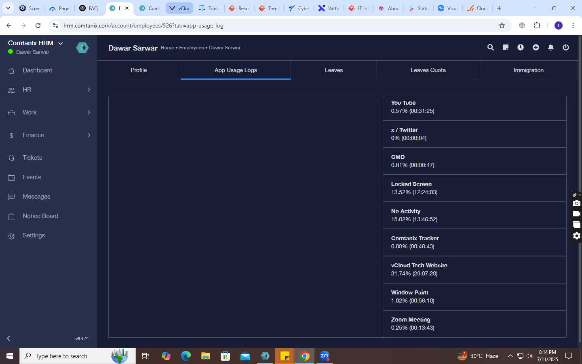This screenshot has width=582, height=364.
Task: Go to Employees breadcrumb link
Action: click(192, 48)
